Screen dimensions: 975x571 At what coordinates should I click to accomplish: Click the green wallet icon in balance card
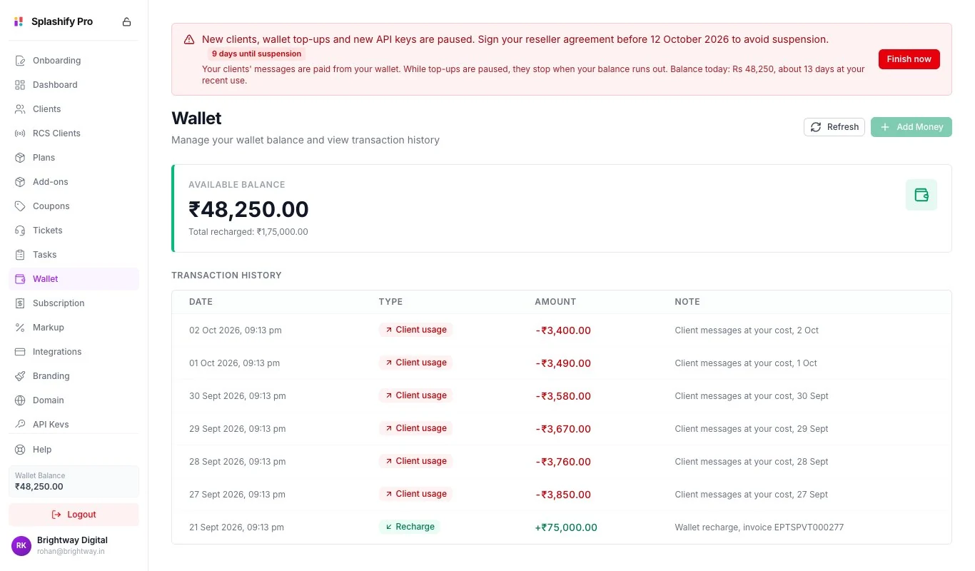click(x=921, y=195)
